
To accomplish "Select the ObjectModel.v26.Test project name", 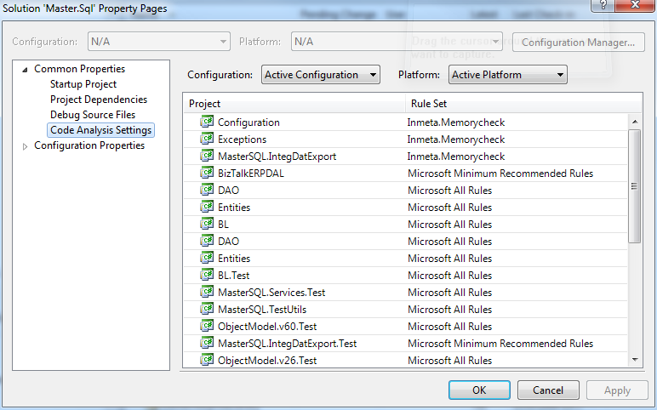I will click(x=267, y=361).
